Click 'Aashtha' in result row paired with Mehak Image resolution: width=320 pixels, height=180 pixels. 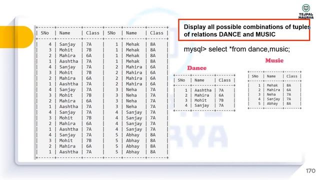point(68,61)
